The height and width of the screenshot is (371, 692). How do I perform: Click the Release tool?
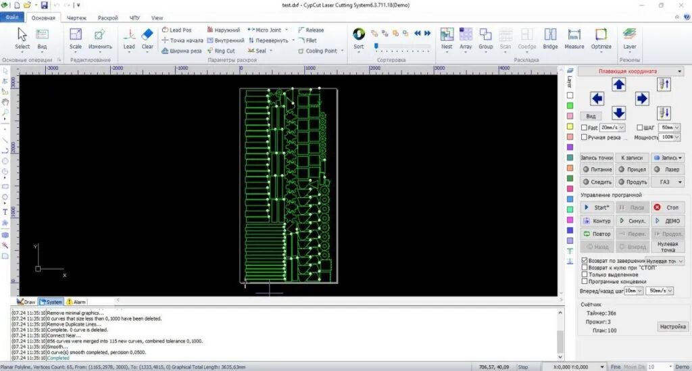click(311, 30)
